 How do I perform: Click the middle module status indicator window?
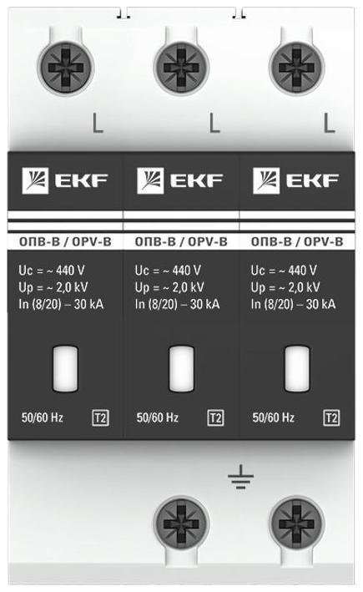point(181,369)
